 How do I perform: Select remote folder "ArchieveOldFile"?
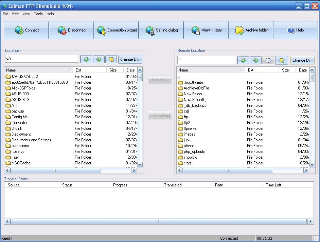click(x=196, y=88)
